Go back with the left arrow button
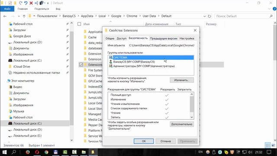The height and width of the screenshot is (156, 277). pos(5,16)
